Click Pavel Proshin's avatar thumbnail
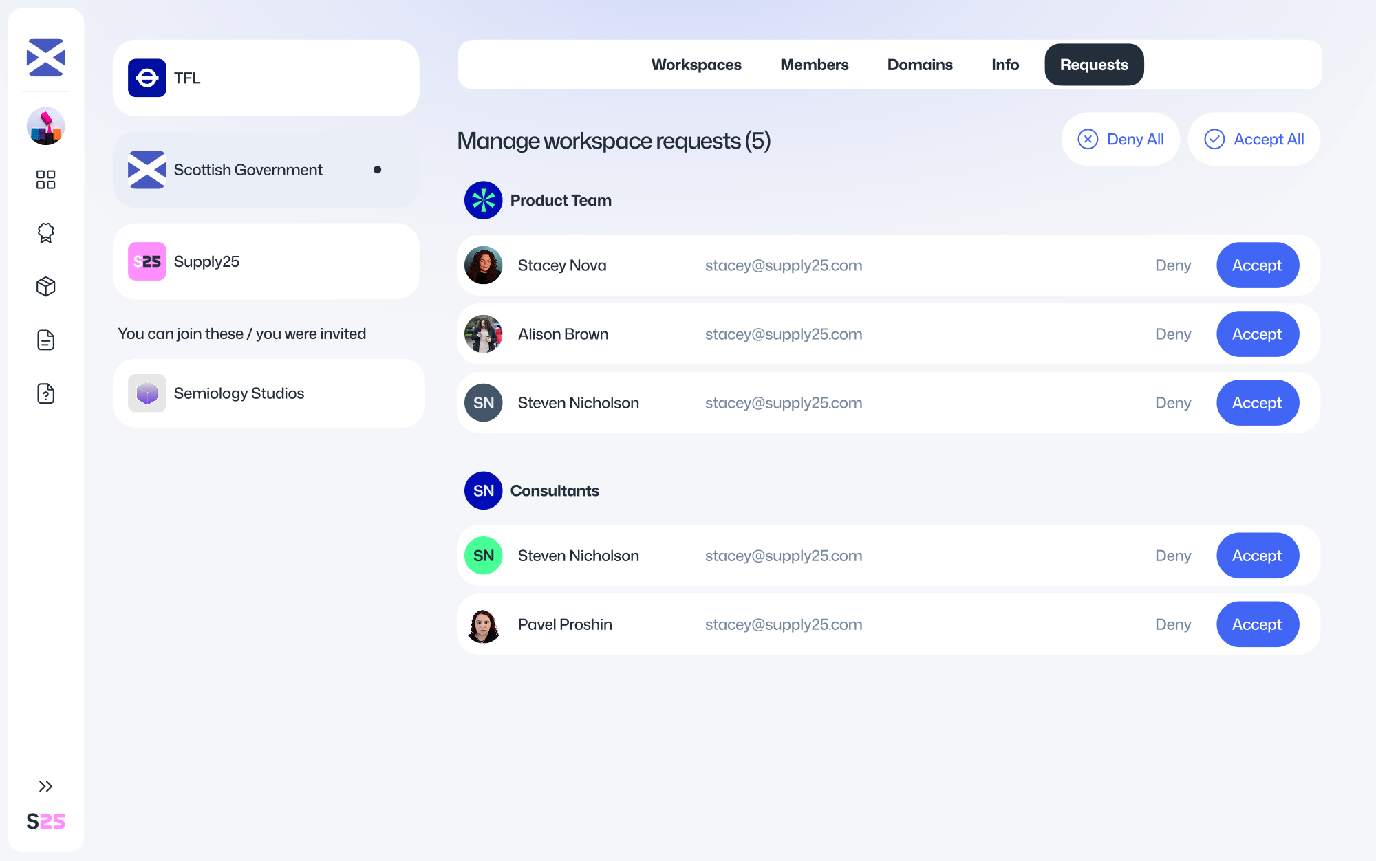The height and width of the screenshot is (861, 1376). 483,624
